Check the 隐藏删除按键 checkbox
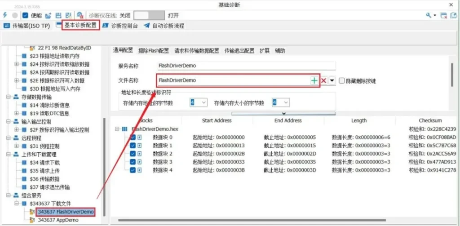Screen dimensions: 460x226 point(342,81)
